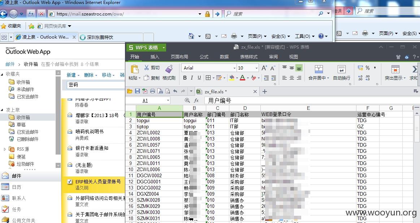Open the font color dropdown arrow
Screen dimensions: 420x223
pyautogui.click(x=248, y=78)
